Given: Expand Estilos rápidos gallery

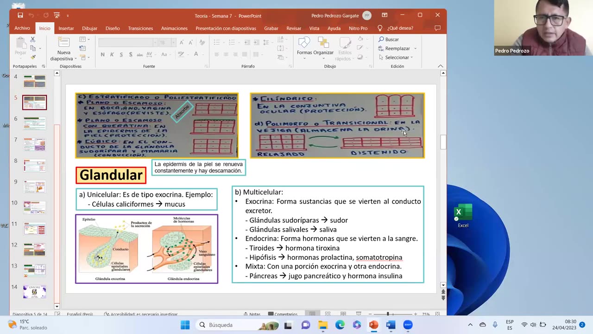Looking at the screenshot, I should click(x=345, y=49).
